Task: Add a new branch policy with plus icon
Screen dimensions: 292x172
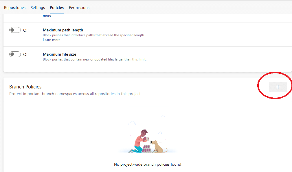Action: [x=278, y=87]
